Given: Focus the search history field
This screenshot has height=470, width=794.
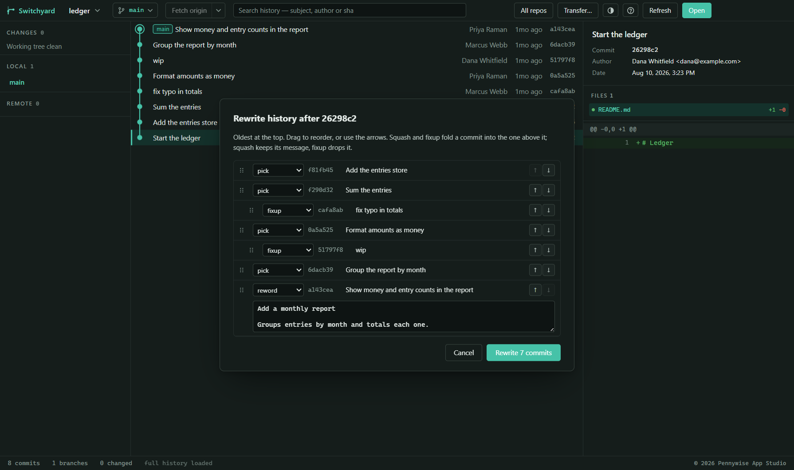Looking at the screenshot, I should click(x=350, y=11).
